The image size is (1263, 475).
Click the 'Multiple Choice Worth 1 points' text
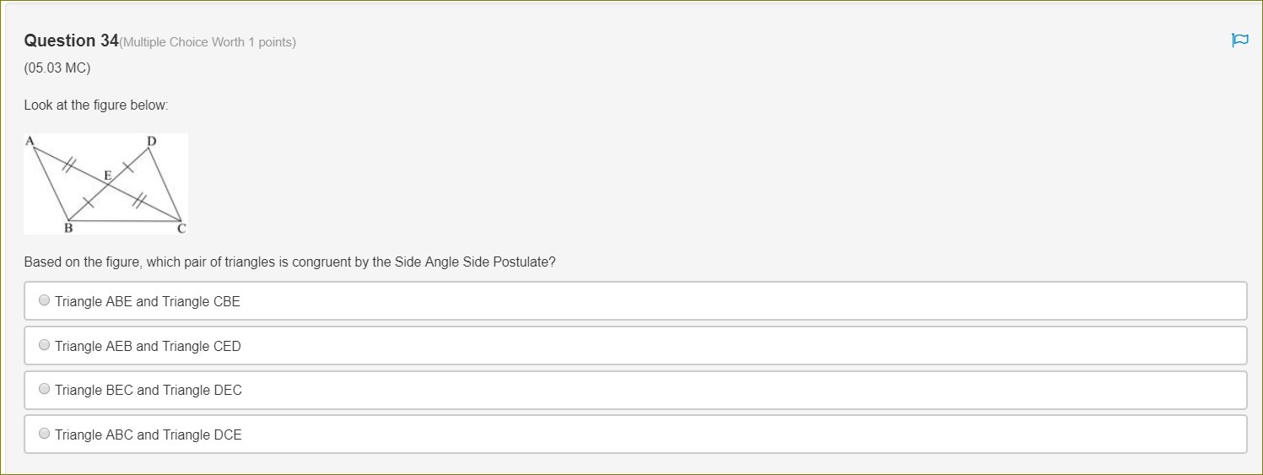tap(208, 42)
